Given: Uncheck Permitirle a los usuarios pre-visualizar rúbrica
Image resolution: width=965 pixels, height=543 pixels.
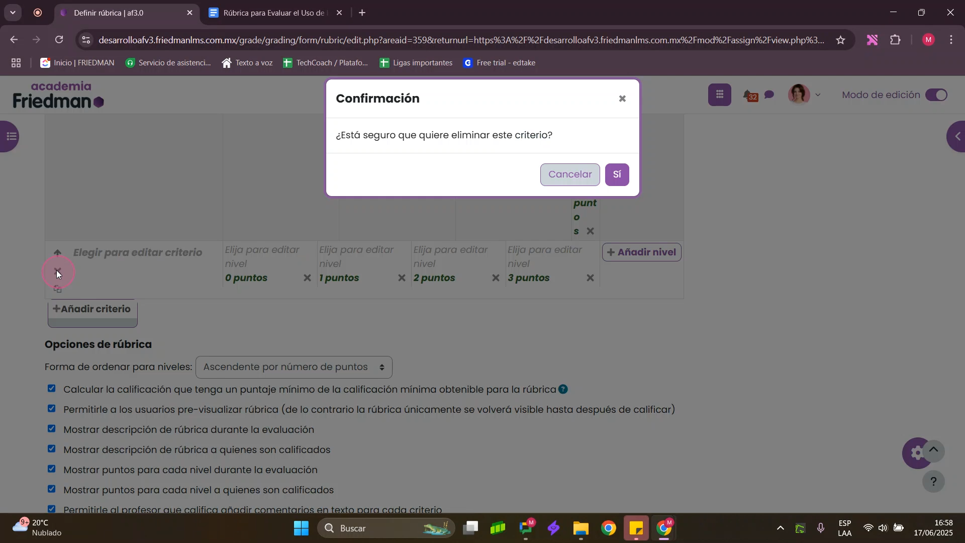Looking at the screenshot, I should click(51, 409).
